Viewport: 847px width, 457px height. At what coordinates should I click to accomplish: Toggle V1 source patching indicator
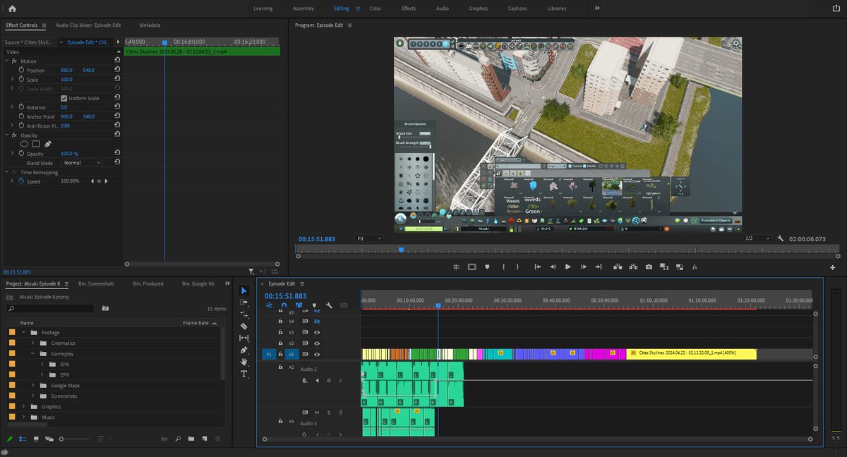(x=268, y=354)
